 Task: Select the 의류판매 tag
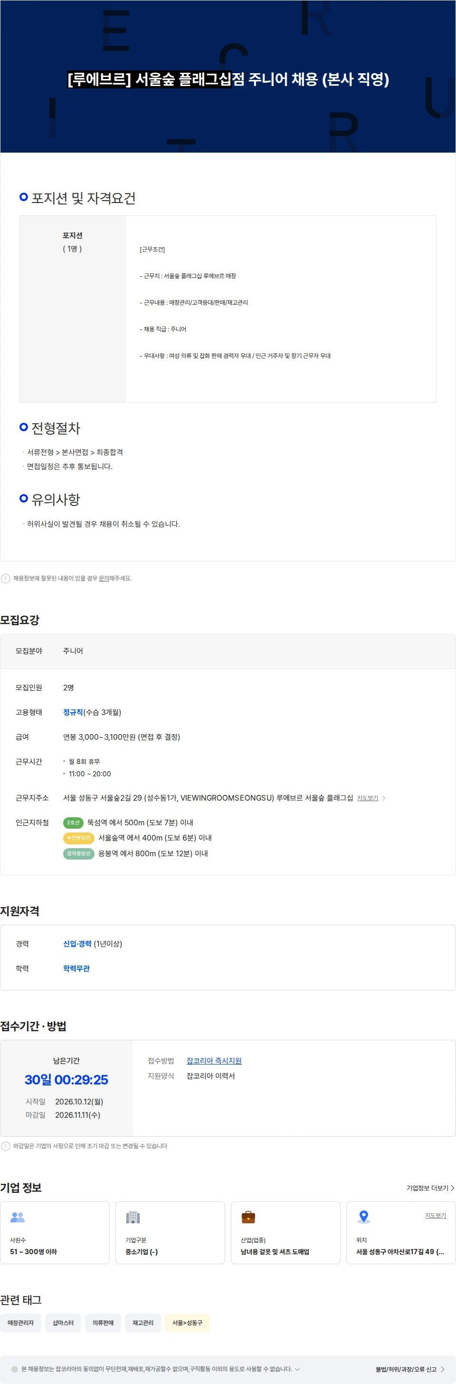click(103, 1323)
